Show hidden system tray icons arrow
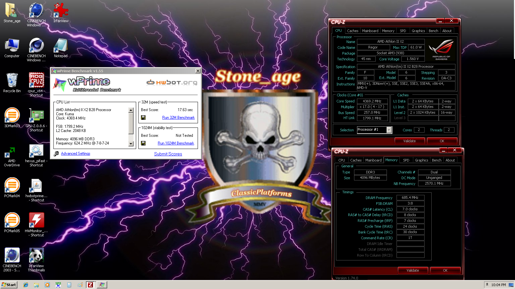Viewport: 515px width, 289px height. coord(487,285)
